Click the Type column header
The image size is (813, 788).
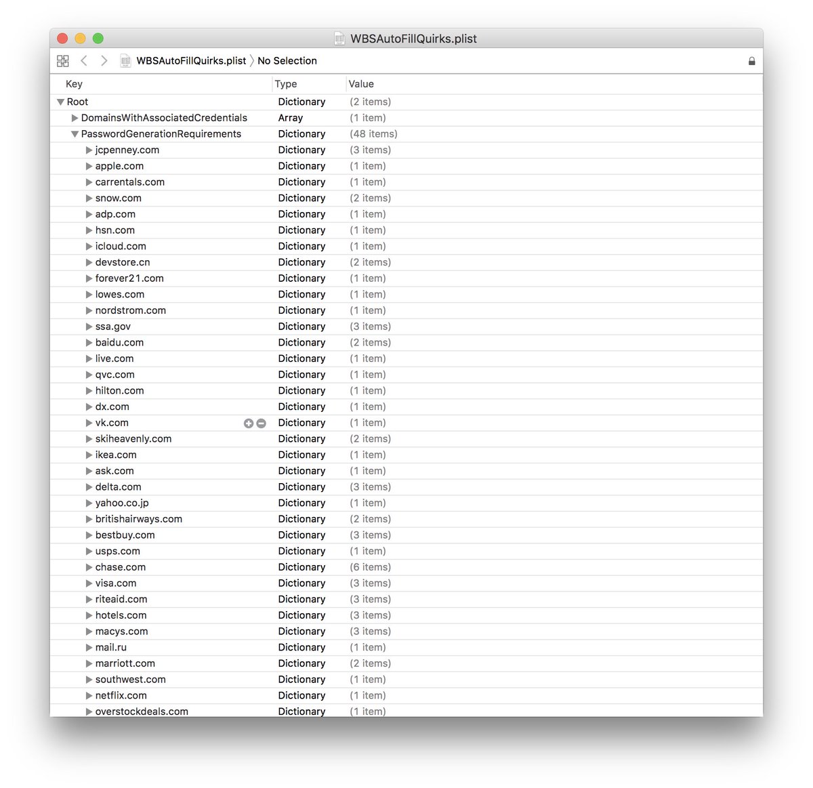click(x=286, y=84)
